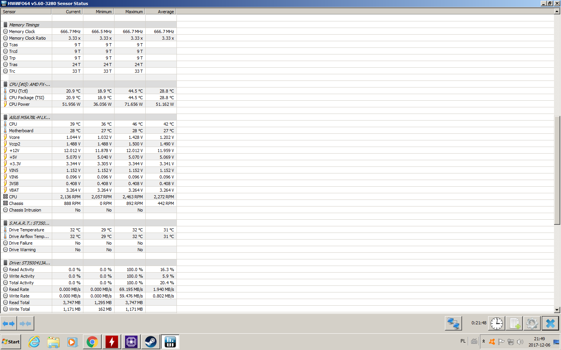
Task: Click the expand columns arrows button
Action: point(9,324)
